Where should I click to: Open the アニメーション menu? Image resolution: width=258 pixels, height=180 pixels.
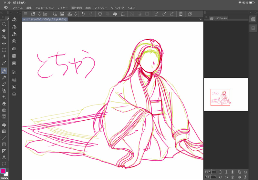tap(45, 8)
